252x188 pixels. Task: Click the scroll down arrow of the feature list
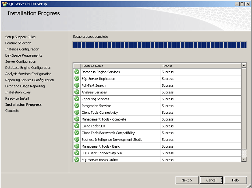click(x=244, y=159)
